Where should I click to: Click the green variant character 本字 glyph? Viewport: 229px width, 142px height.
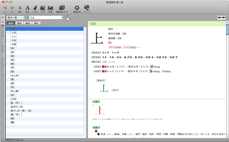pyautogui.click(x=104, y=88)
